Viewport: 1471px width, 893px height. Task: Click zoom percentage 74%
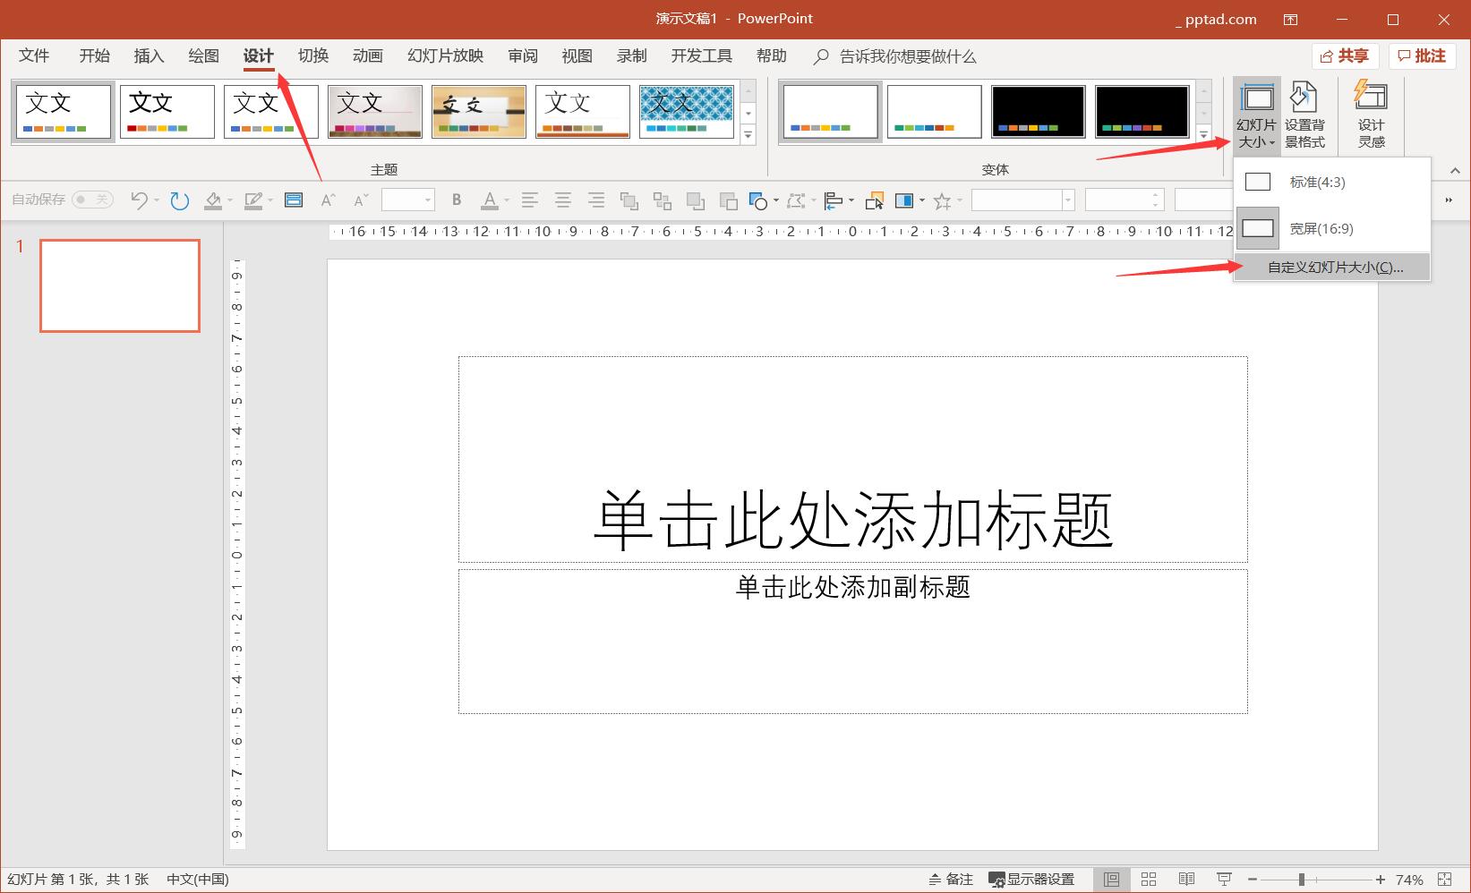(1409, 880)
